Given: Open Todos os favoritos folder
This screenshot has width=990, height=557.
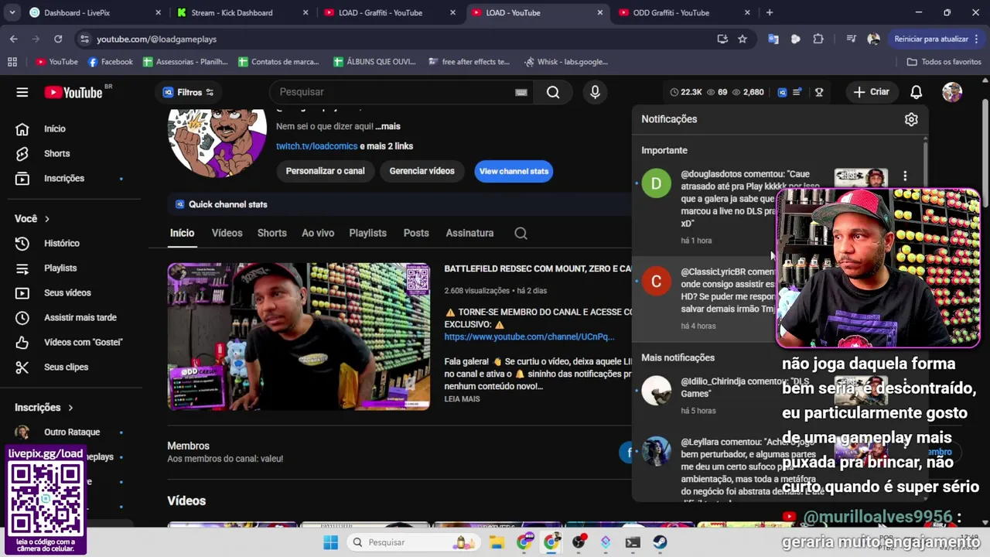Looking at the screenshot, I should pos(944,62).
